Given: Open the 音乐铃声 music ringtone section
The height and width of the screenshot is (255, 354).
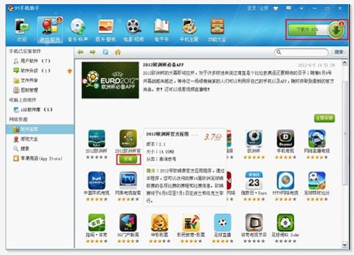Looking at the screenshot, I should 78,30.
